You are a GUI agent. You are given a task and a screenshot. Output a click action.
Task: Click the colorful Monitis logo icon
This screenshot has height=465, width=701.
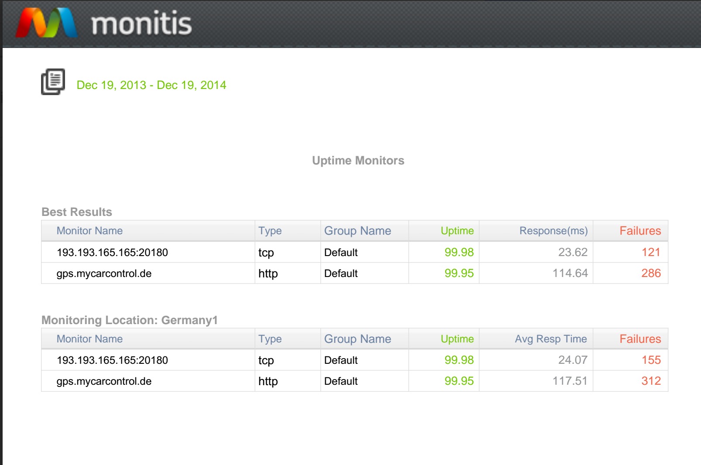(x=46, y=23)
